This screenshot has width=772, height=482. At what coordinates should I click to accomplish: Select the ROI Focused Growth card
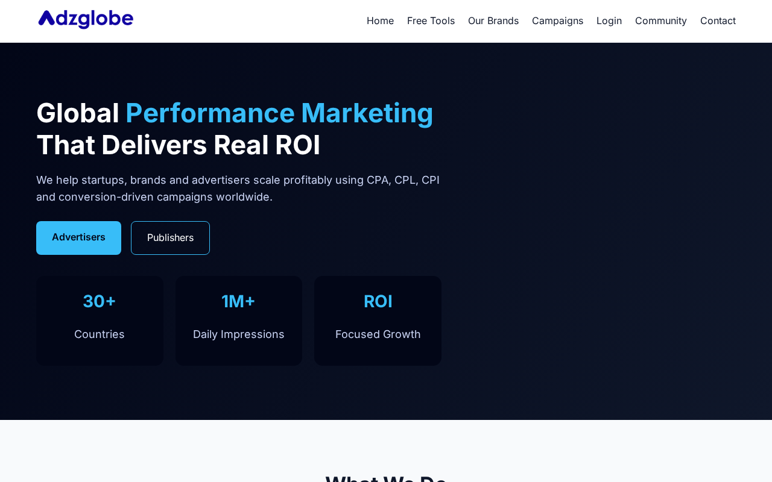click(378, 321)
